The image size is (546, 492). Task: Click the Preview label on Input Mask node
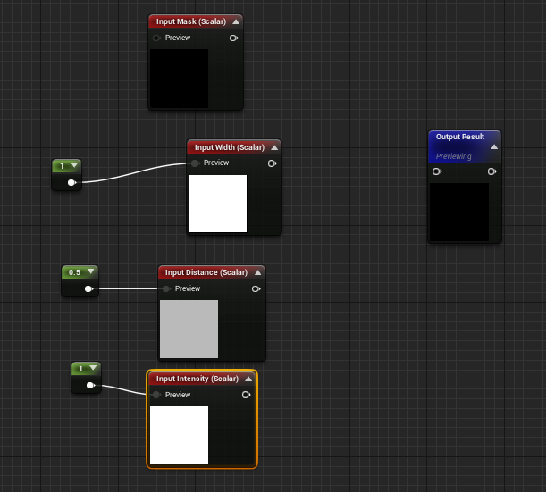pos(178,38)
